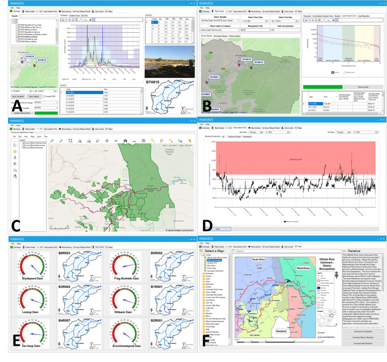Switch to Duration Curve tab in Discharge window
This screenshot has height=362, width=387.
(x=75, y=16)
